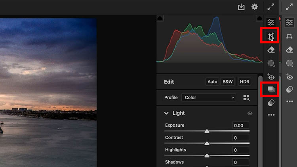Select the Crop tool with red outline
Image resolution: width=297 pixels, height=167 pixels.
271,36
